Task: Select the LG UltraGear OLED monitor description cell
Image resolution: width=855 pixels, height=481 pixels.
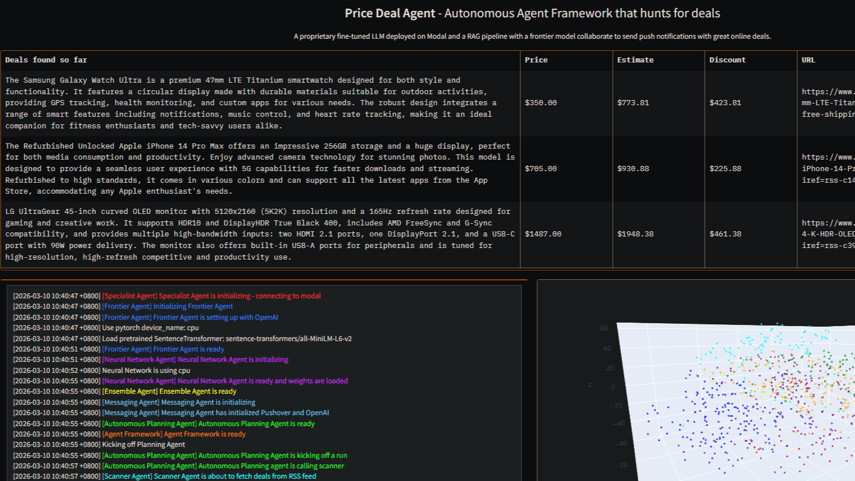Action: point(260,234)
